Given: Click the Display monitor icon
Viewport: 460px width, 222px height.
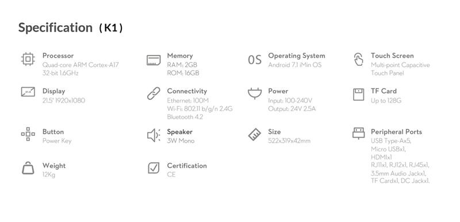Looking at the screenshot, I should coord(28,92).
